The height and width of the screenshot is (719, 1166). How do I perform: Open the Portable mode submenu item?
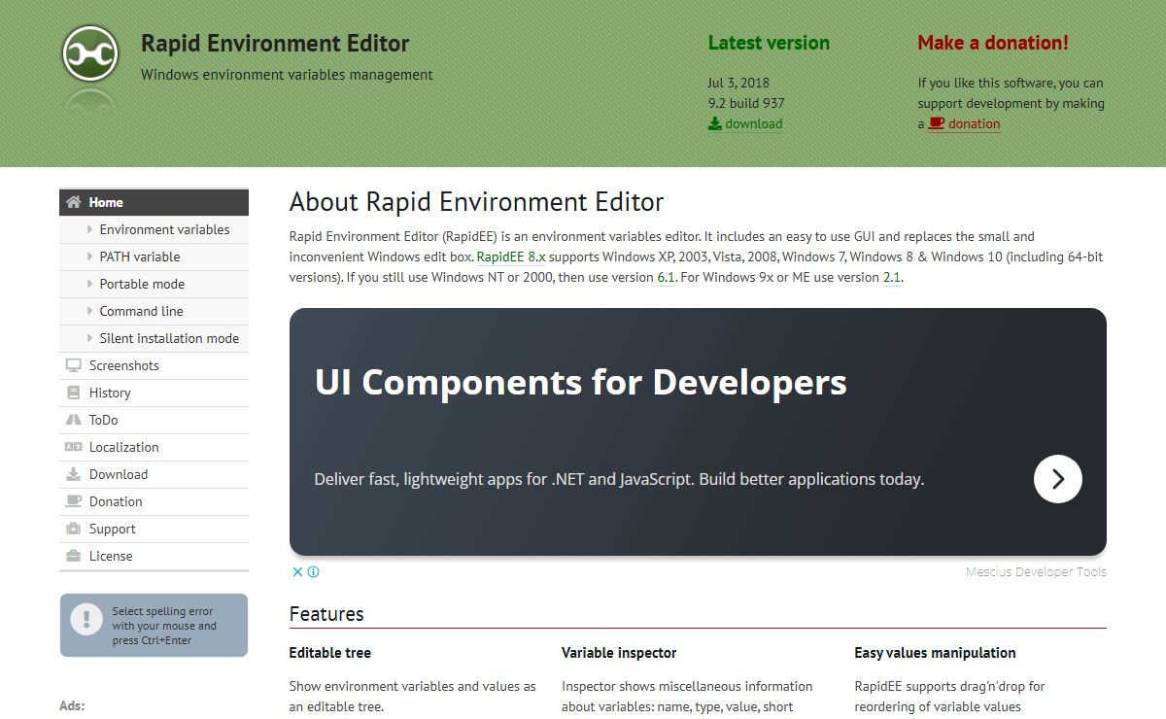point(154,284)
